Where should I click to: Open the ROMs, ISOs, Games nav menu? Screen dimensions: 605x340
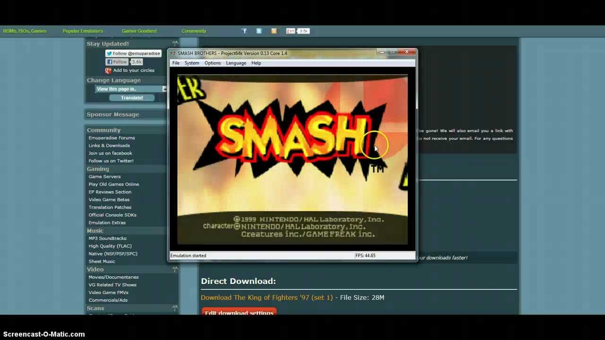[x=25, y=31]
